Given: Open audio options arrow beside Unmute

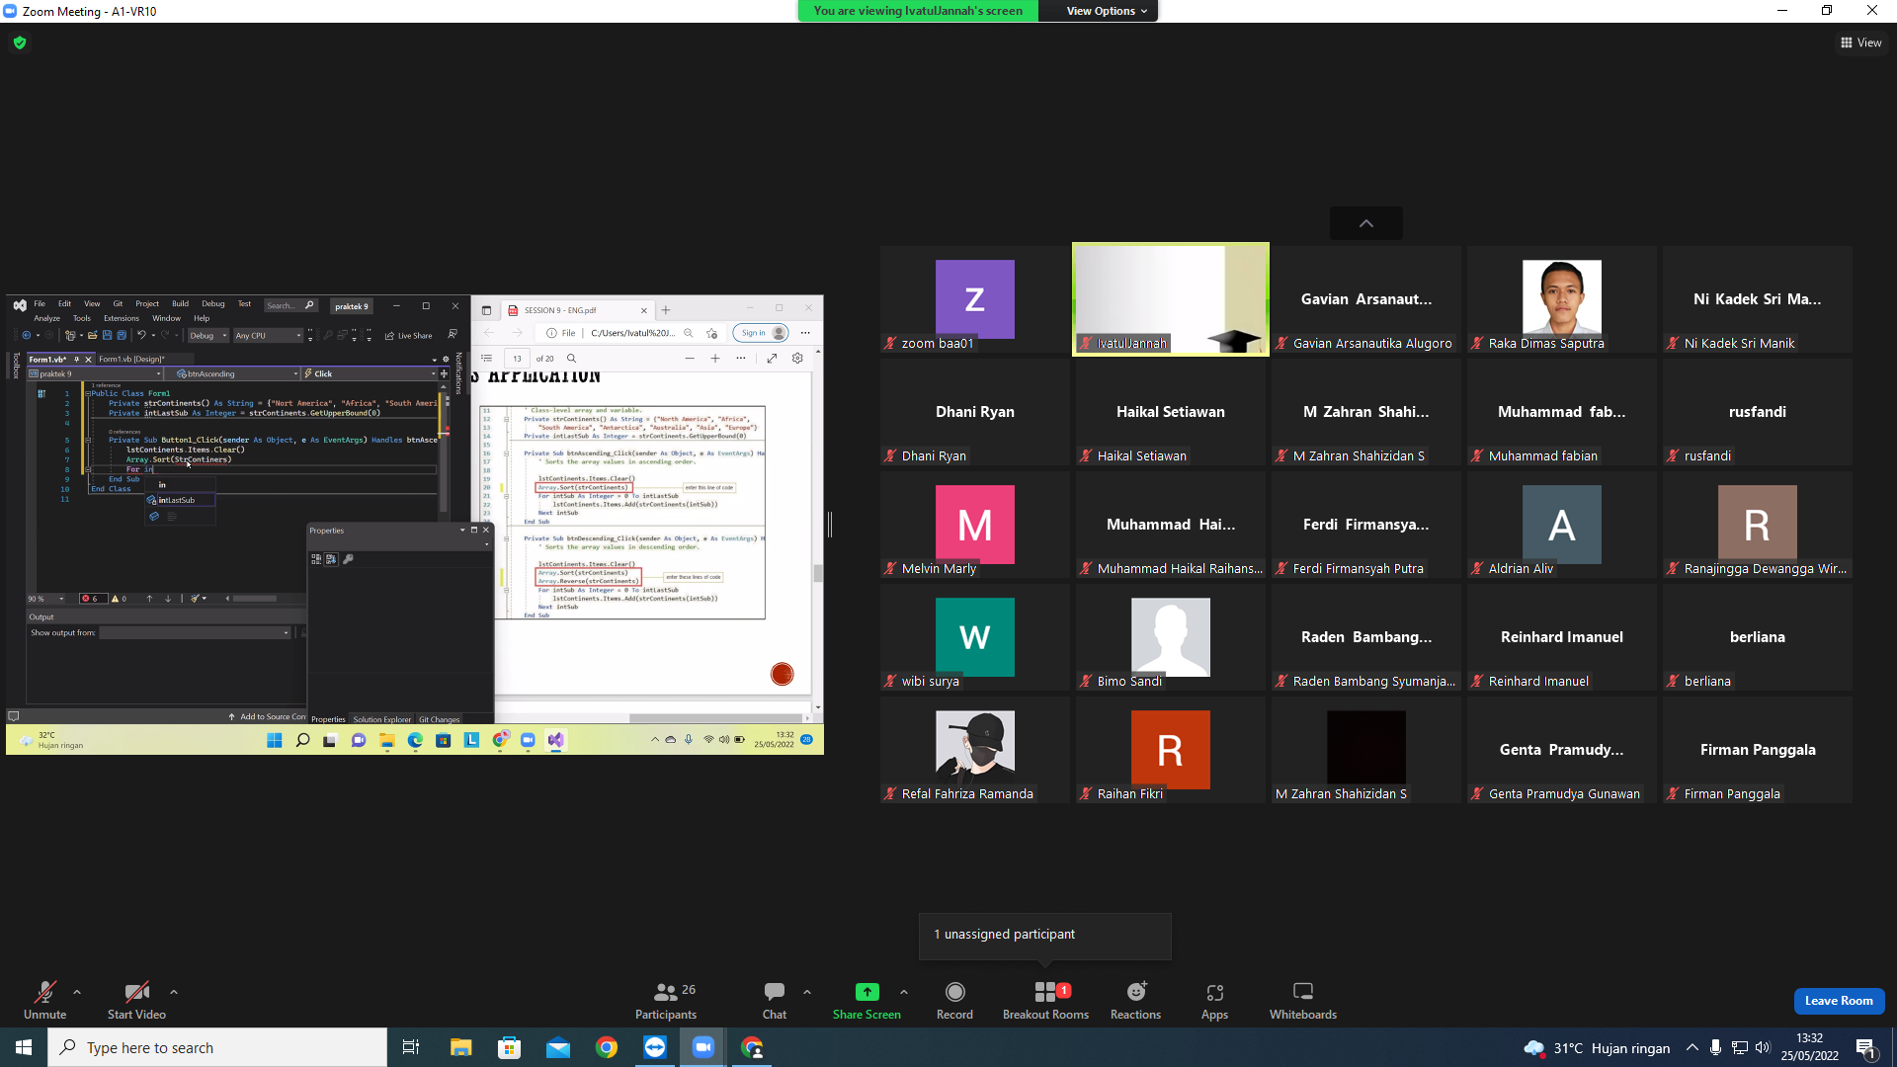Looking at the screenshot, I should [x=77, y=992].
